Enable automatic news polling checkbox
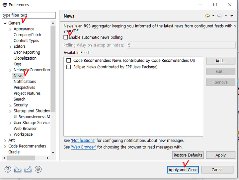Screen dimensions: 239x180 66,37
